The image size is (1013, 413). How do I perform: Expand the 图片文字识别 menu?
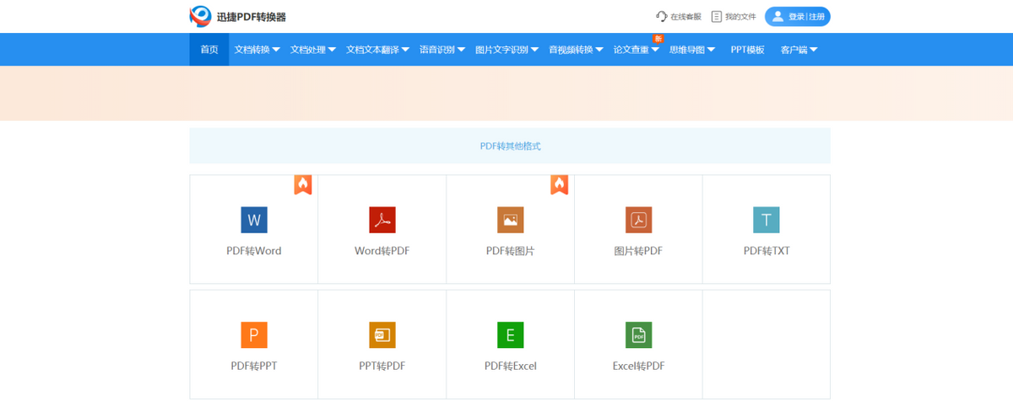(x=506, y=50)
